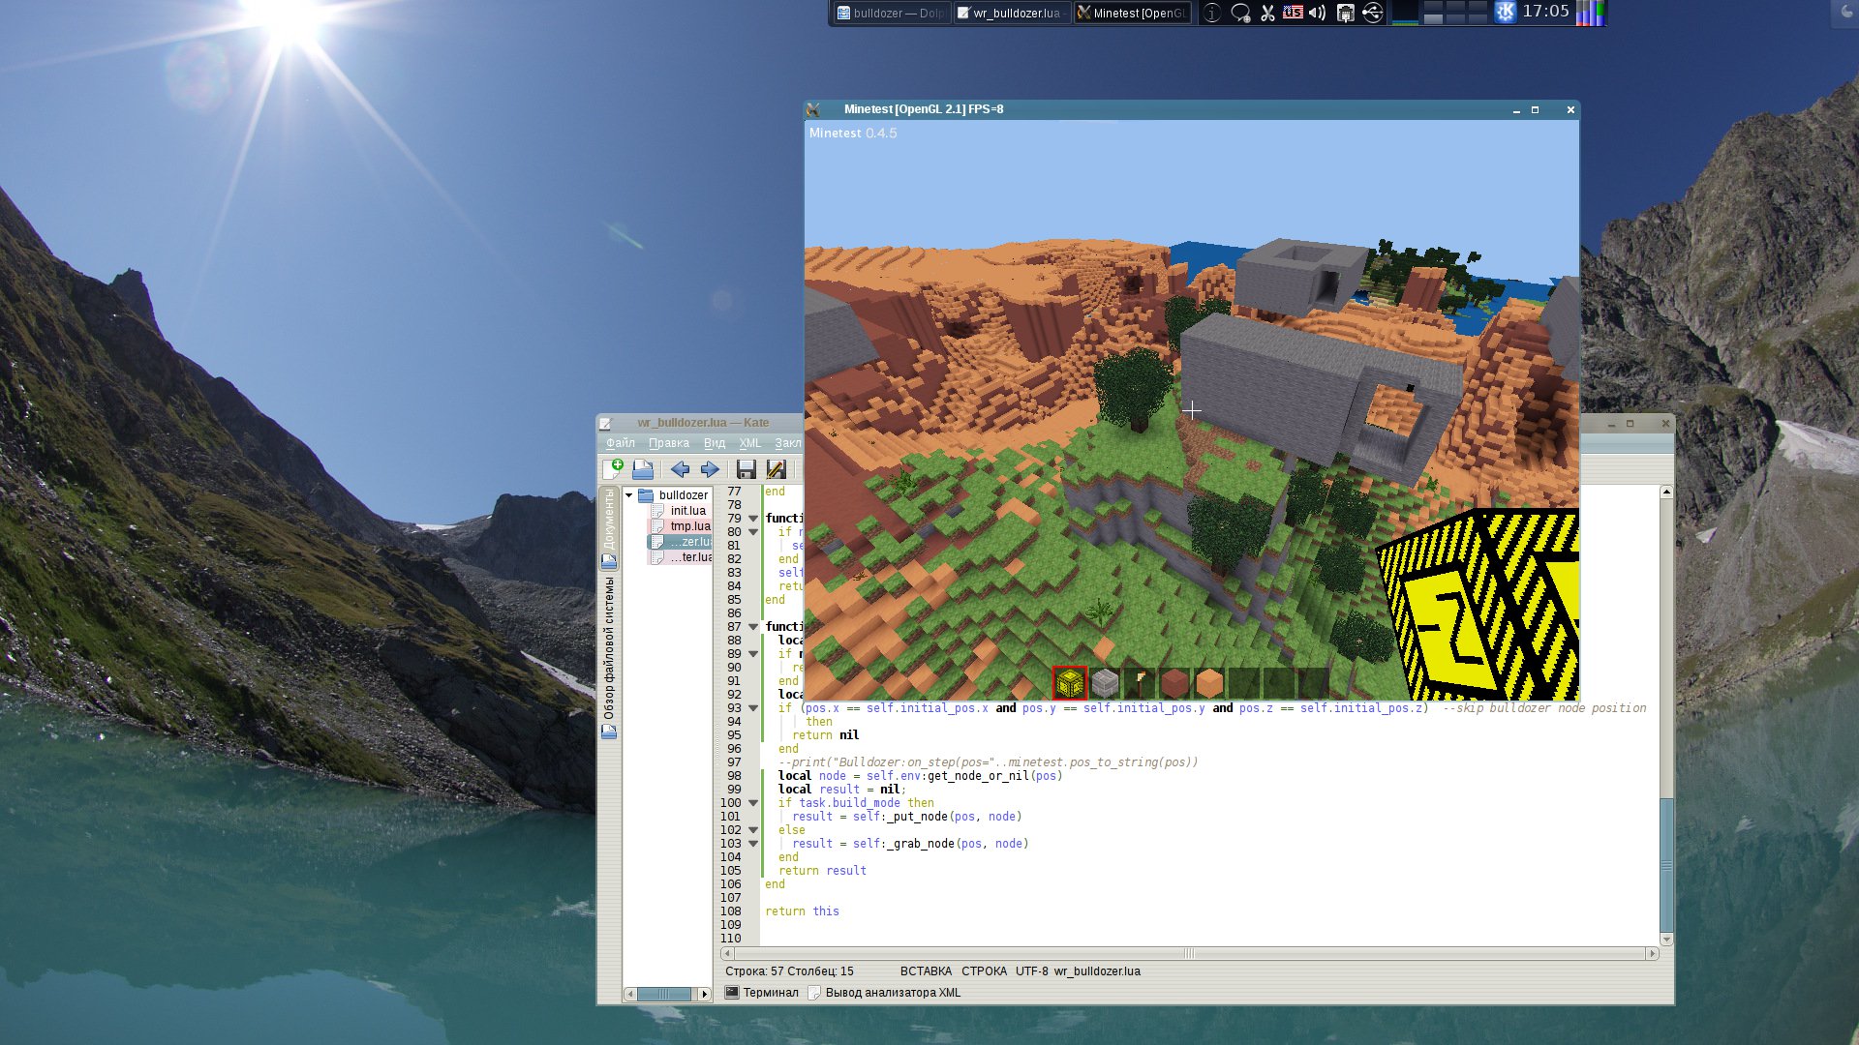
Task: Click СТРОКА selection mode in status bar
Action: pyautogui.click(x=984, y=971)
